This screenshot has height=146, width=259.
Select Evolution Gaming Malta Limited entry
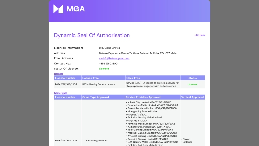(144, 119)
